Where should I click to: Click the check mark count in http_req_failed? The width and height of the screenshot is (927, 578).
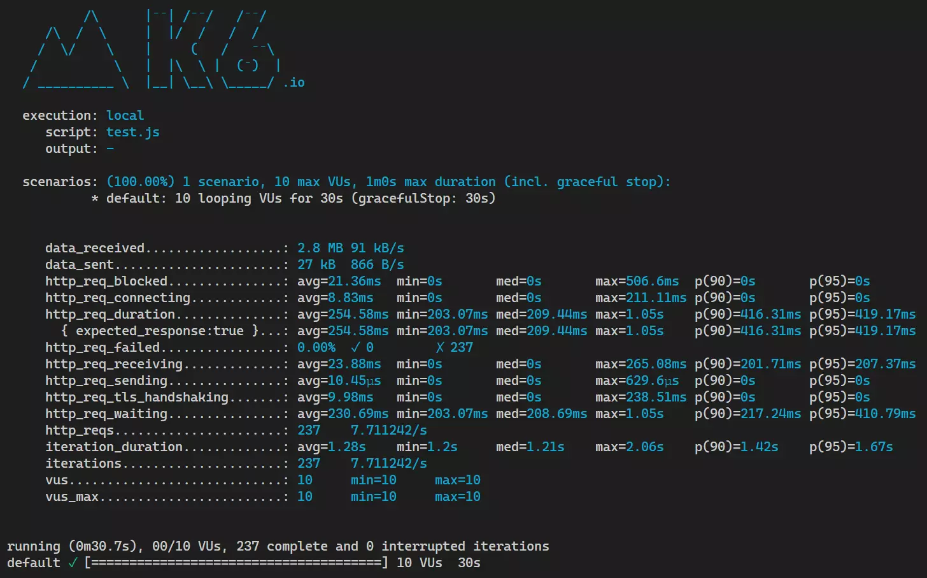362,347
